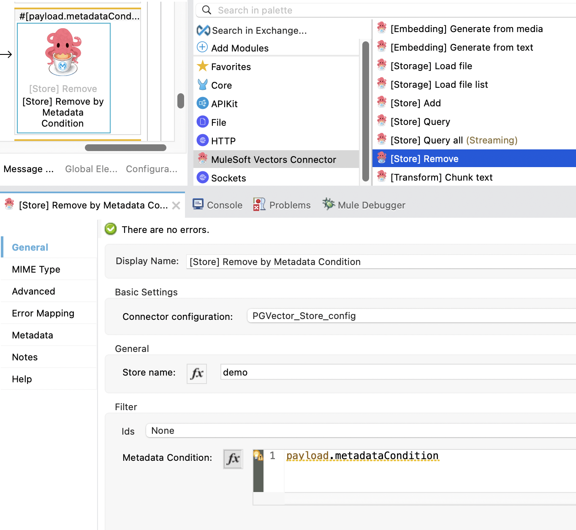Open the Metadata section
The height and width of the screenshot is (530, 576).
(x=49, y=335)
